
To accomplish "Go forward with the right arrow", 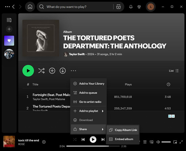I will [20, 7].
